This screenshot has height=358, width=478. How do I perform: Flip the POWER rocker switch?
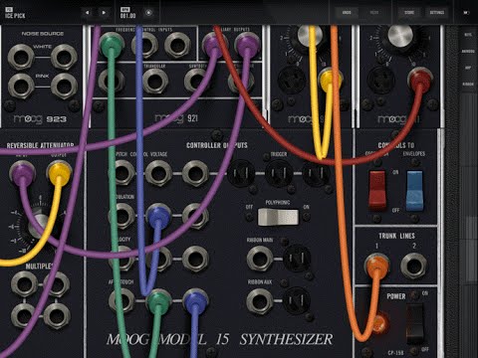(415, 323)
